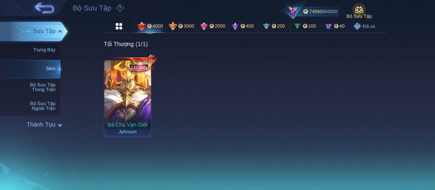Open the Bộ Sưu Tập book button
Screen dimensions: 435x190
[359, 11]
